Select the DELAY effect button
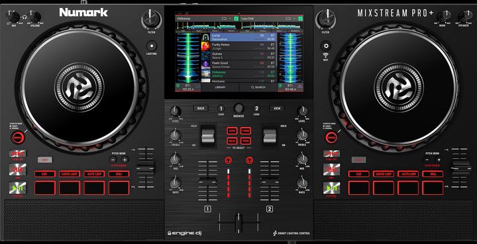477x244 pixels. coord(232,141)
